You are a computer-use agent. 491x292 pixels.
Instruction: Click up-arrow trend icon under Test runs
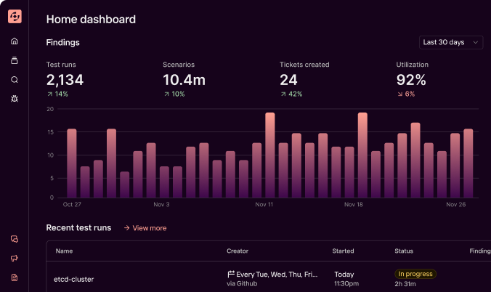[49, 94]
